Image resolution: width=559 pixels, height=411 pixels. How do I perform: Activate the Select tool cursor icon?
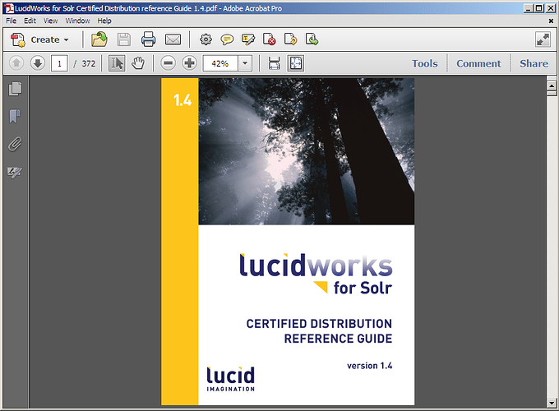click(x=117, y=63)
